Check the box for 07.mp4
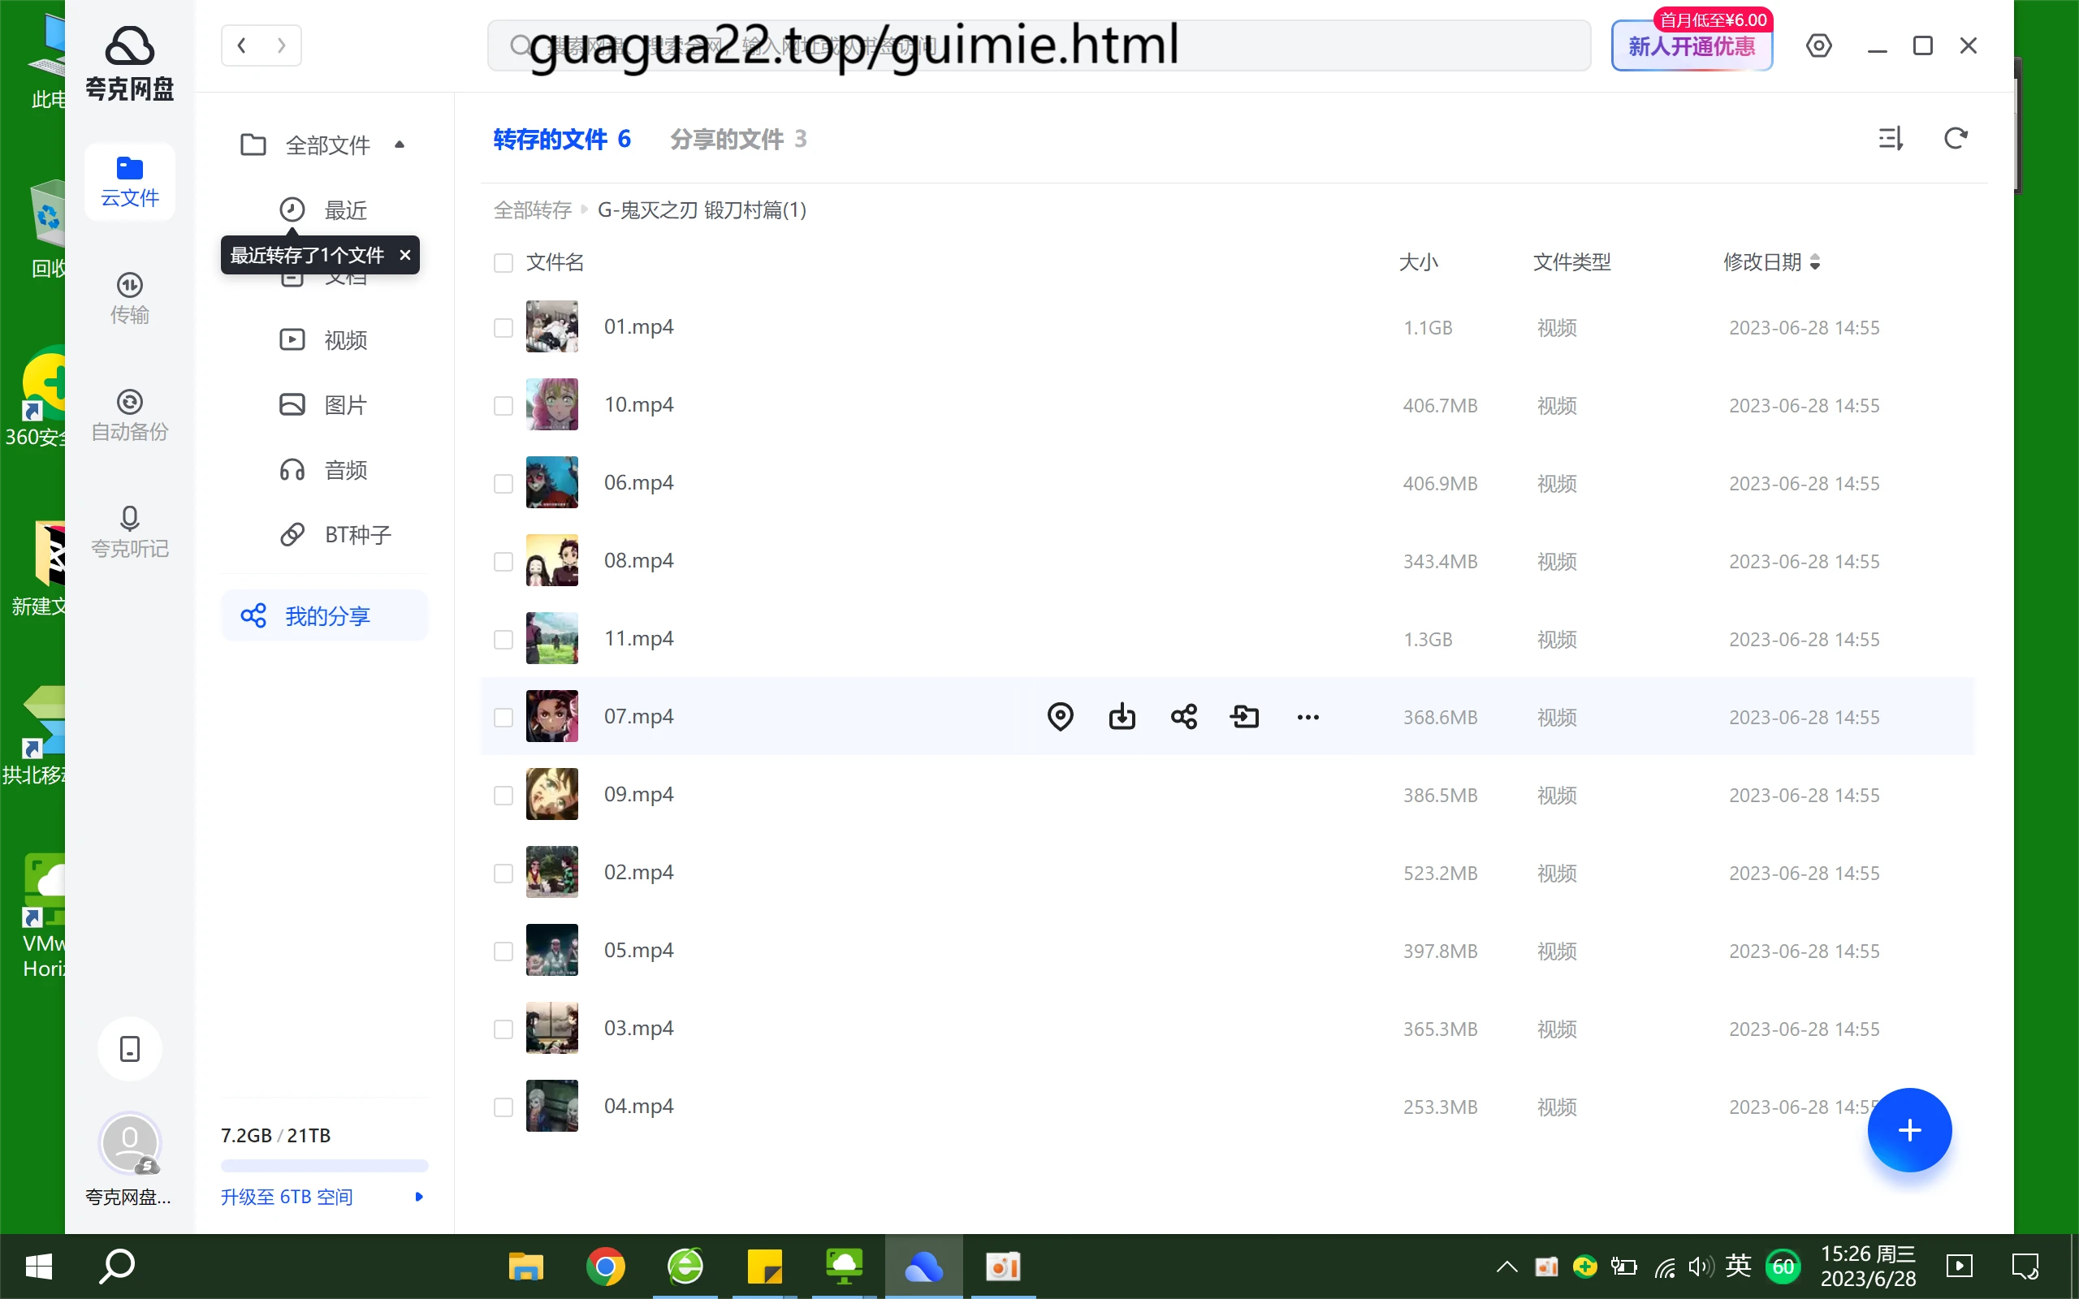The height and width of the screenshot is (1299, 2079). (x=504, y=718)
